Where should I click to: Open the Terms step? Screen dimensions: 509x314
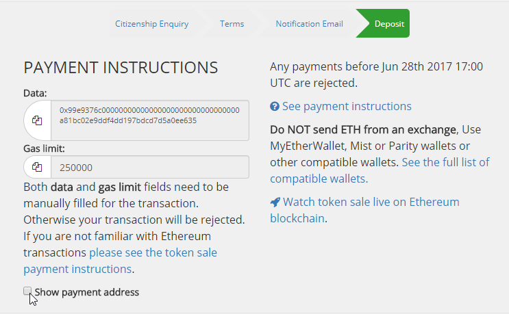[x=232, y=24]
